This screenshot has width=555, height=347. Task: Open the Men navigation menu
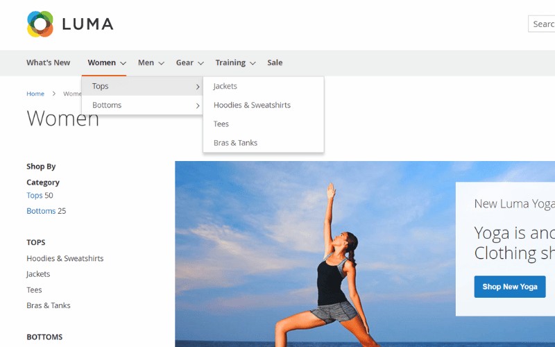146,62
